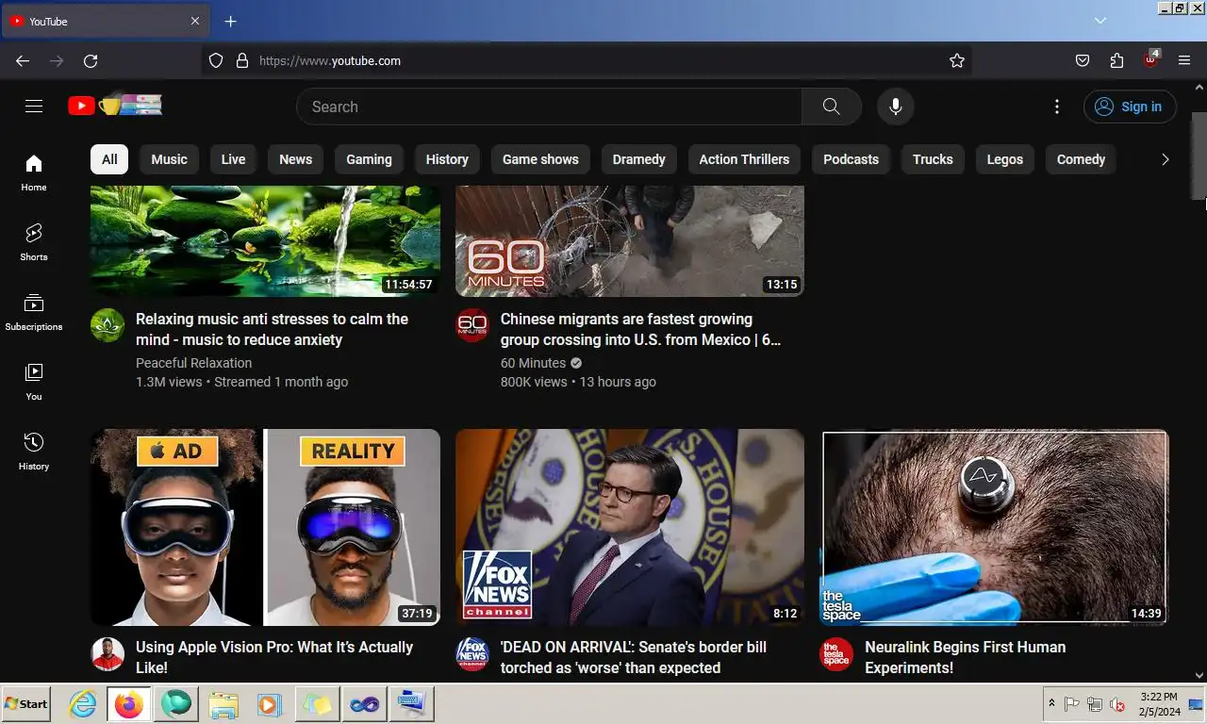The height and width of the screenshot is (724, 1207).
Task: Open YouTube settings three-dot menu
Action: (1057, 107)
